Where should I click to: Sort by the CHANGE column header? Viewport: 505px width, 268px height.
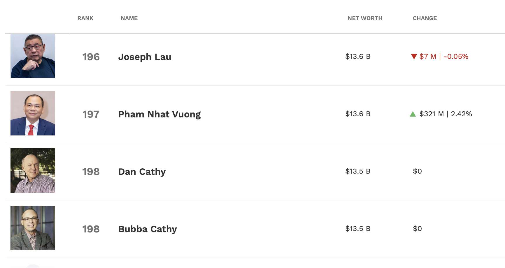coord(425,18)
